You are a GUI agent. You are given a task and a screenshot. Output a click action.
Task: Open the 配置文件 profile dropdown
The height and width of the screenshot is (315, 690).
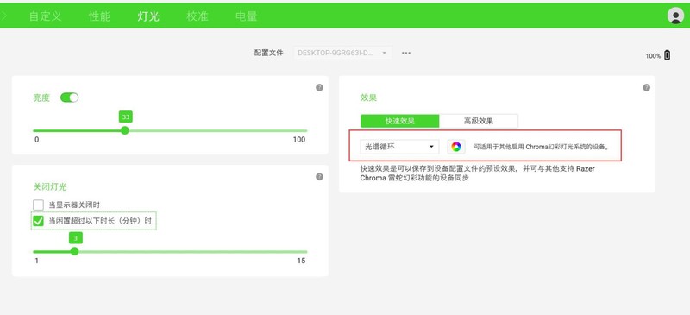(342, 53)
